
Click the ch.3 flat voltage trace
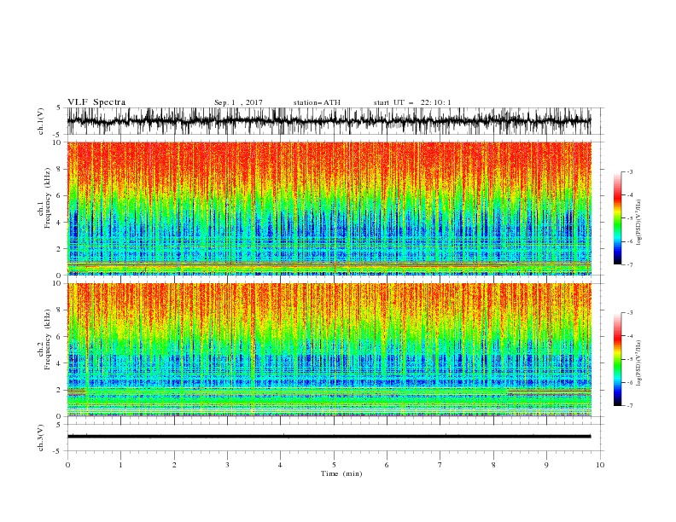pyautogui.click(x=329, y=437)
